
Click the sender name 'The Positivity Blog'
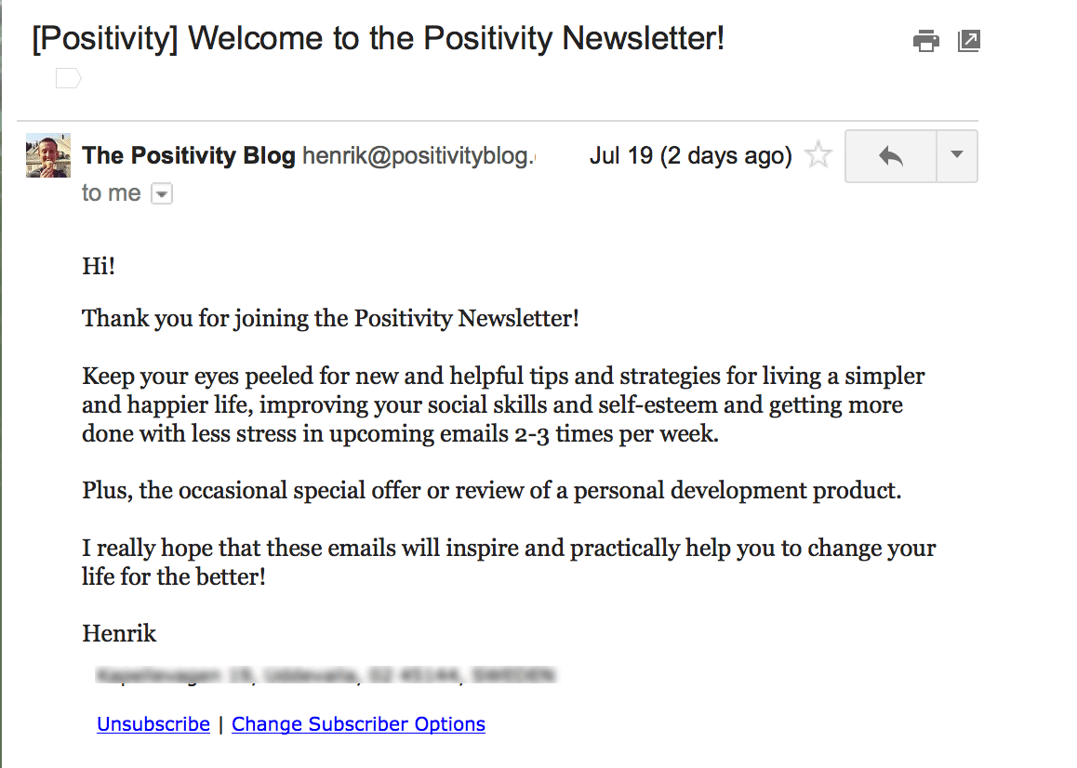188,155
